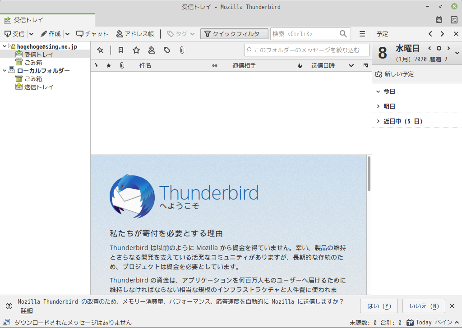Viewport: 462px width, 328px height.
Task: Click the message pane vertical scrollbar
Action: [369, 173]
